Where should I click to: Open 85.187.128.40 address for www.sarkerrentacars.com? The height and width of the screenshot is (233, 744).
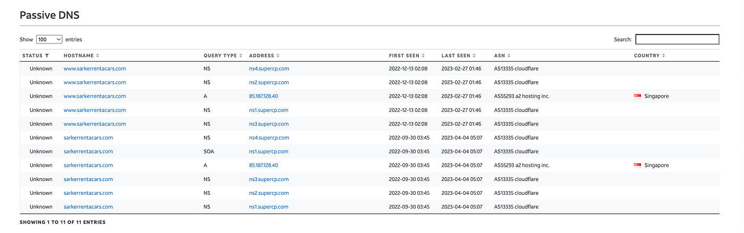264,96
